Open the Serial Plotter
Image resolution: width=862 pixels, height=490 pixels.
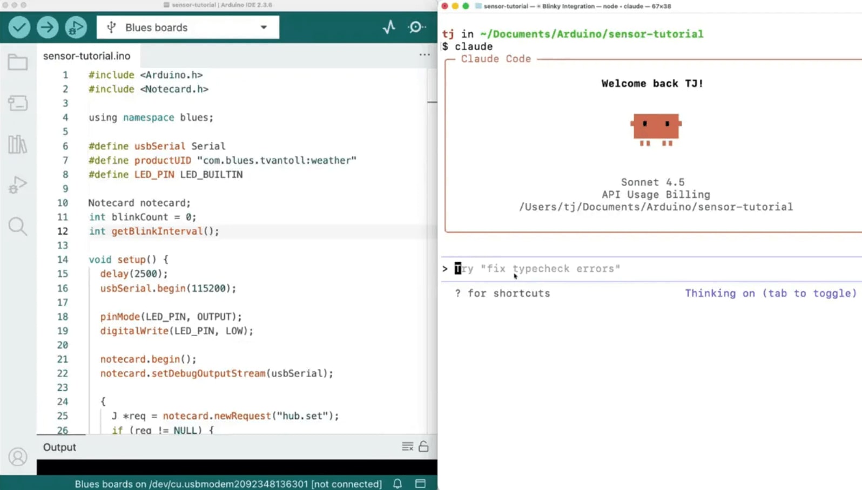click(x=389, y=27)
